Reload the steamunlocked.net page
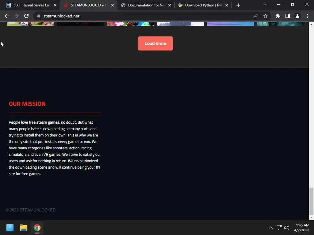This screenshot has height=235, width=314. [x=26, y=16]
